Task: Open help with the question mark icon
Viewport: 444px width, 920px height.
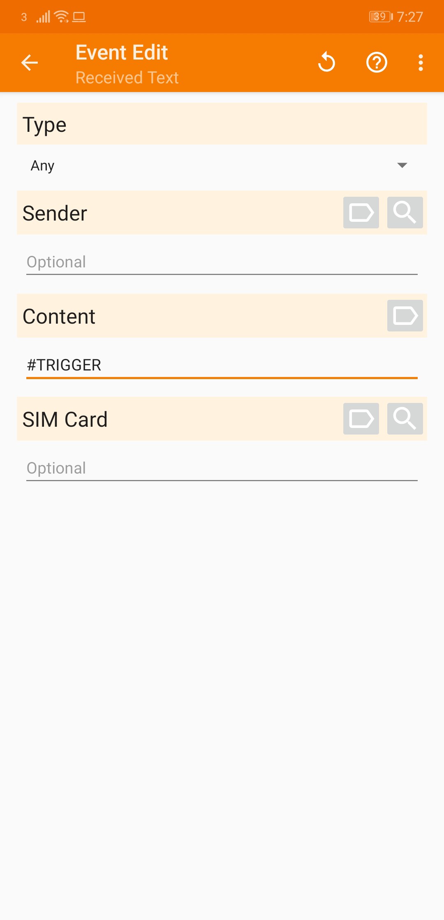Action: point(377,63)
